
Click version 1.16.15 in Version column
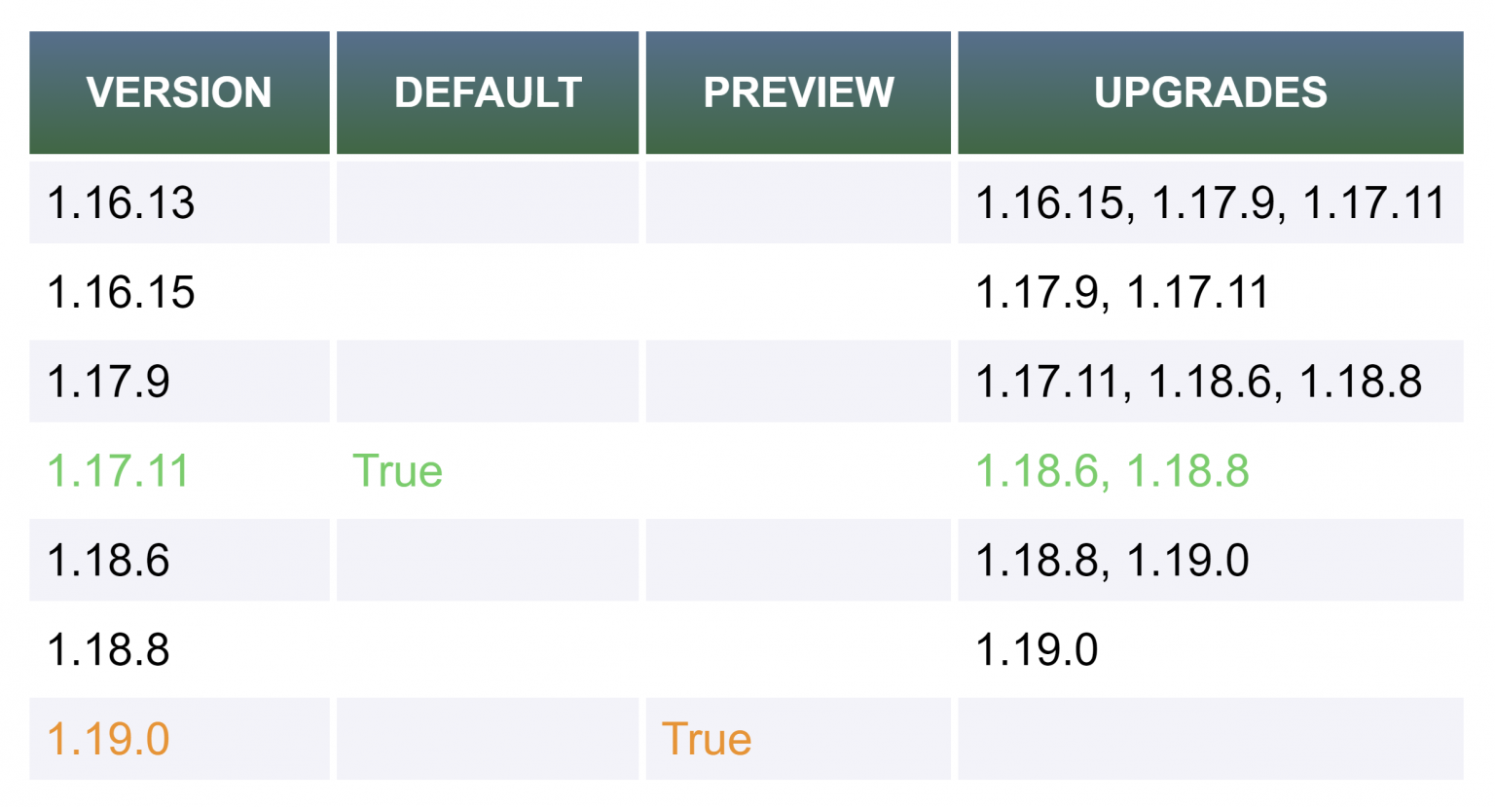pyautogui.click(x=122, y=293)
